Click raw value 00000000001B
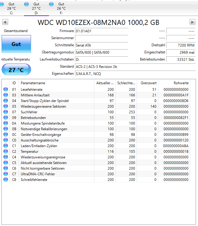198x226 pixels. click(x=176, y=152)
